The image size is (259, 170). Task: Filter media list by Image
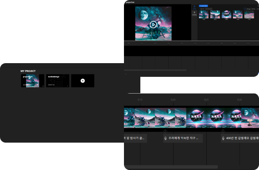click(x=248, y=9)
